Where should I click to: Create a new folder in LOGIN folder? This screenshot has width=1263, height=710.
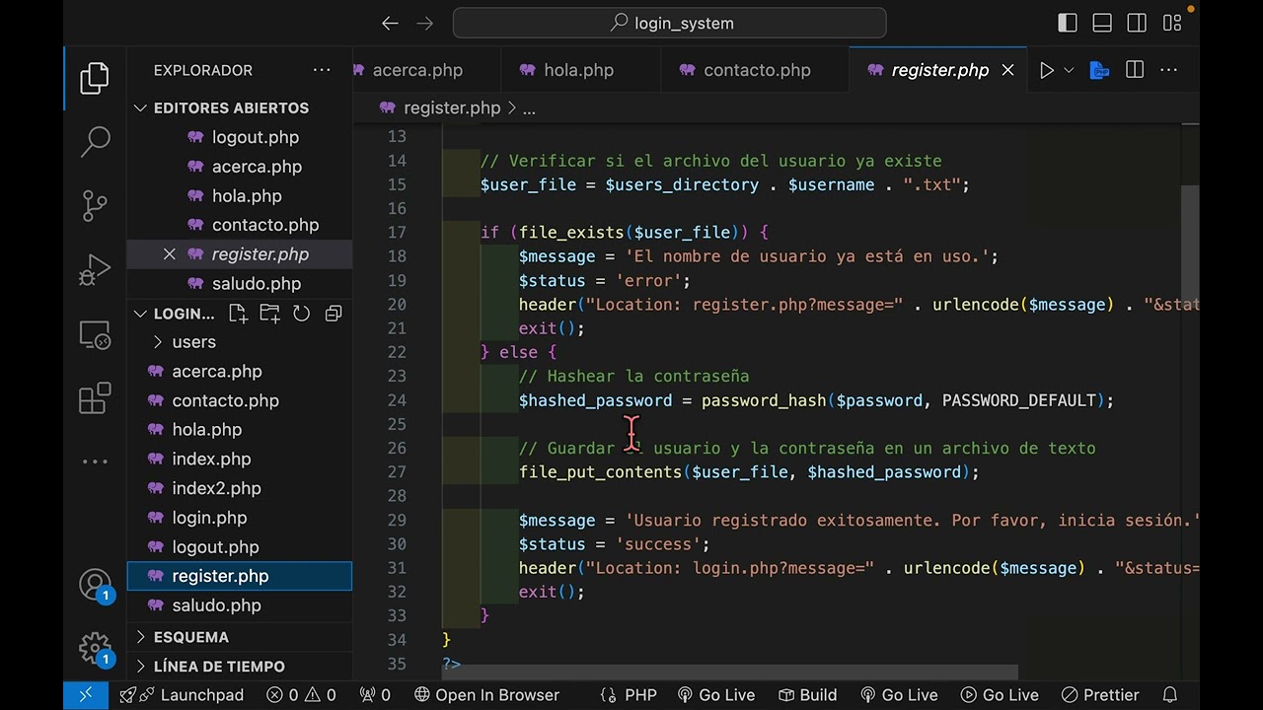(269, 314)
